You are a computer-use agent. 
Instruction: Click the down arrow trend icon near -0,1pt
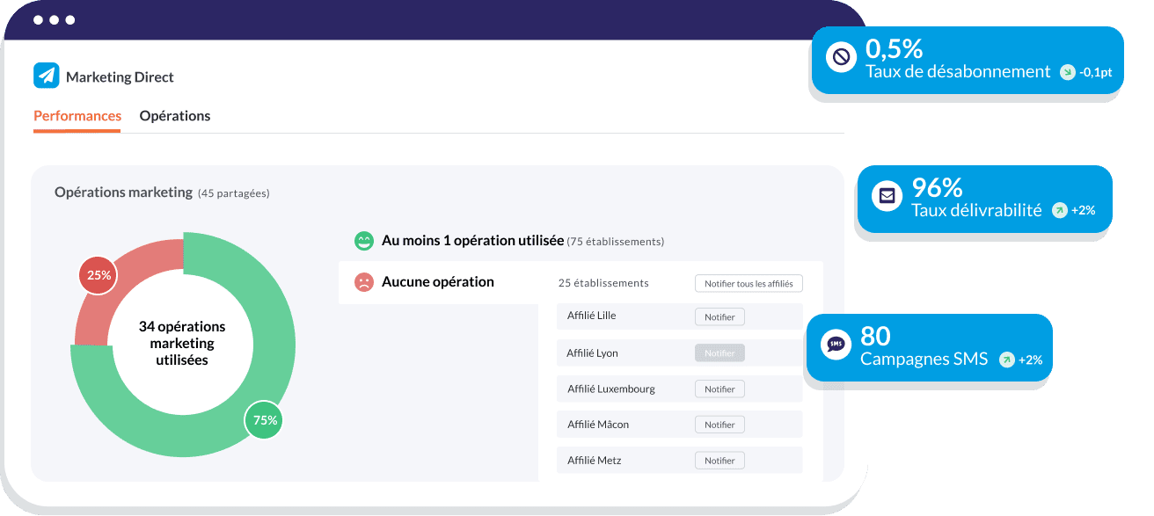coord(1067,72)
